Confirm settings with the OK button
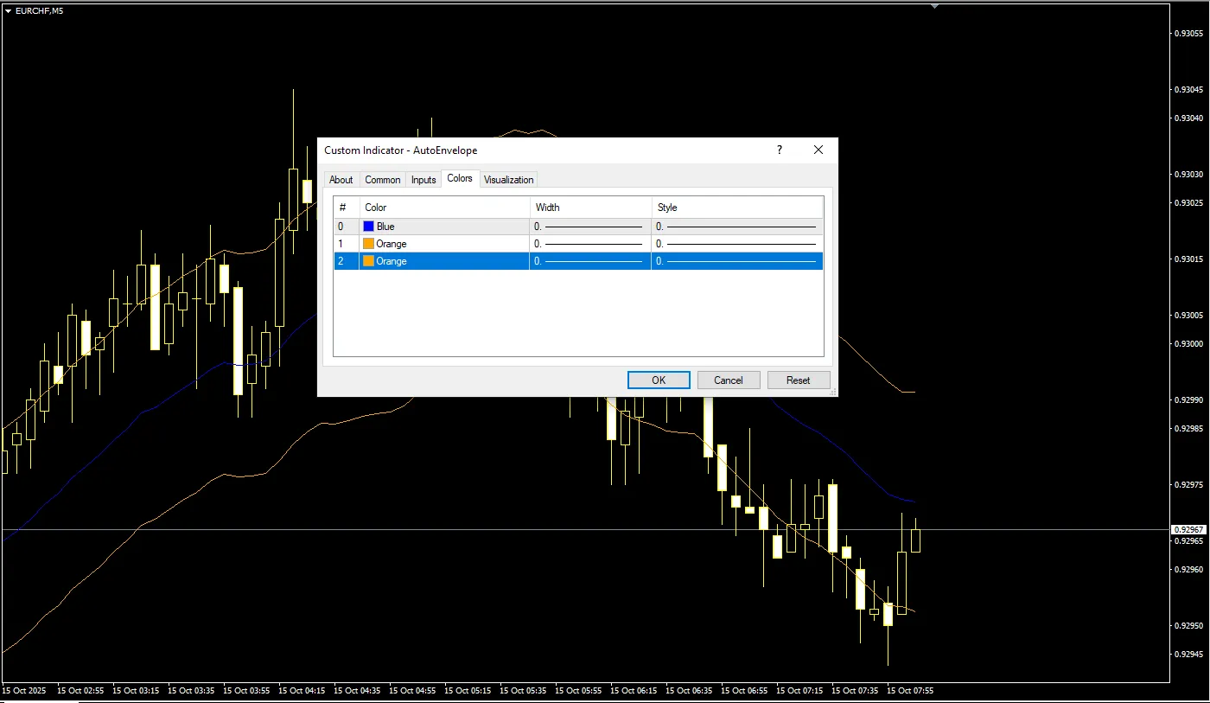The height and width of the screenshot is (703, 1210). (659, 380)
